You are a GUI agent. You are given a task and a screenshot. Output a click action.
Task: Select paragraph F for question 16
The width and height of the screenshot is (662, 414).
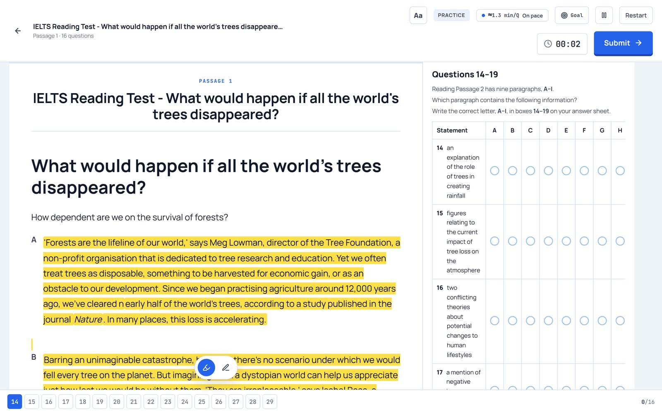584,320
